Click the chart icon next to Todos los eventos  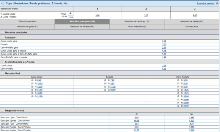pos(217,3)
